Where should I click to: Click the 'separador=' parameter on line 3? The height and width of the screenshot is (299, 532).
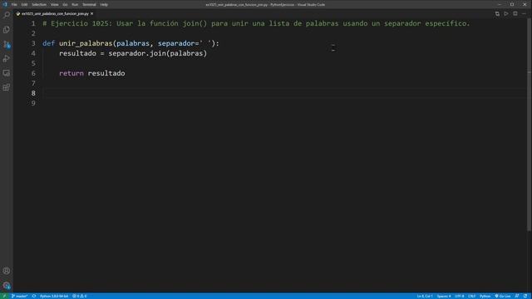coord(178,43)
